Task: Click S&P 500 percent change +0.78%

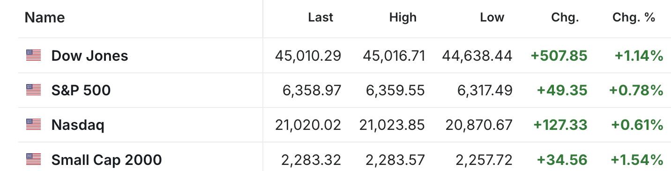Action: pyautogui.click(x=636, y=90)
